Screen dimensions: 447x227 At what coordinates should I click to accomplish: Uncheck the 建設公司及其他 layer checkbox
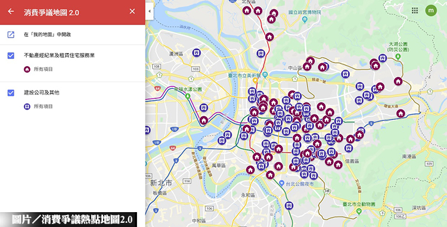pos(11,93)
